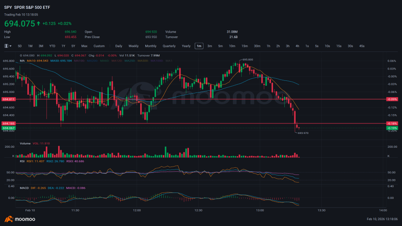Select the 1Y range

tap(63, 46)
